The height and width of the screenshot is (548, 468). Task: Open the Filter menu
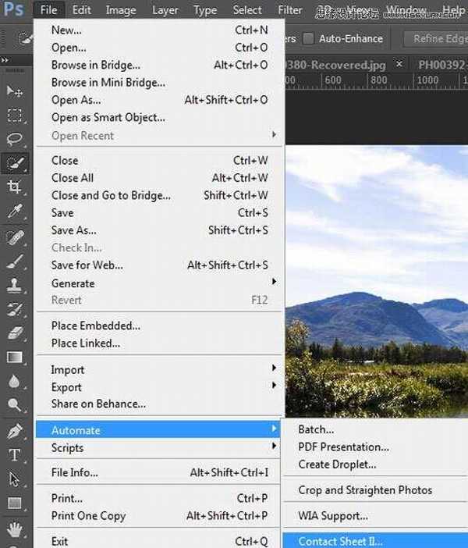click(290, 10)
